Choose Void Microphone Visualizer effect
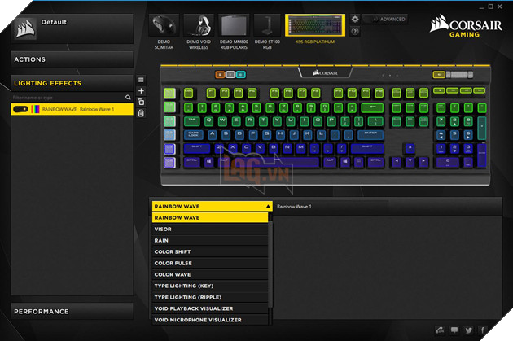513x341 pixels. click(210, 320)
